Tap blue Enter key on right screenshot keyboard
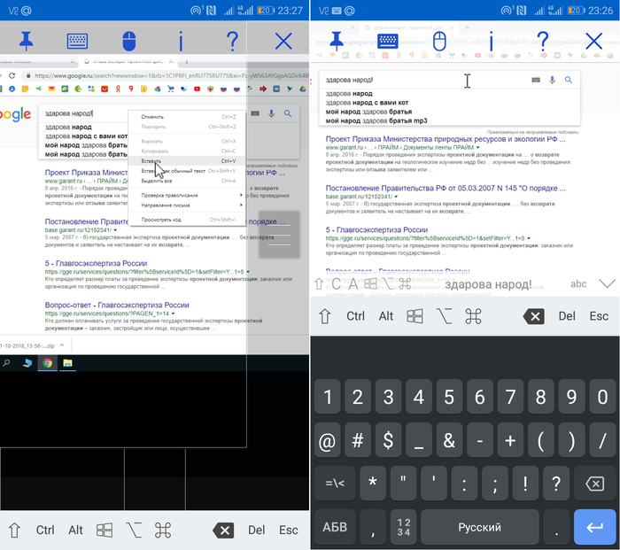 [x=595, y=527]
